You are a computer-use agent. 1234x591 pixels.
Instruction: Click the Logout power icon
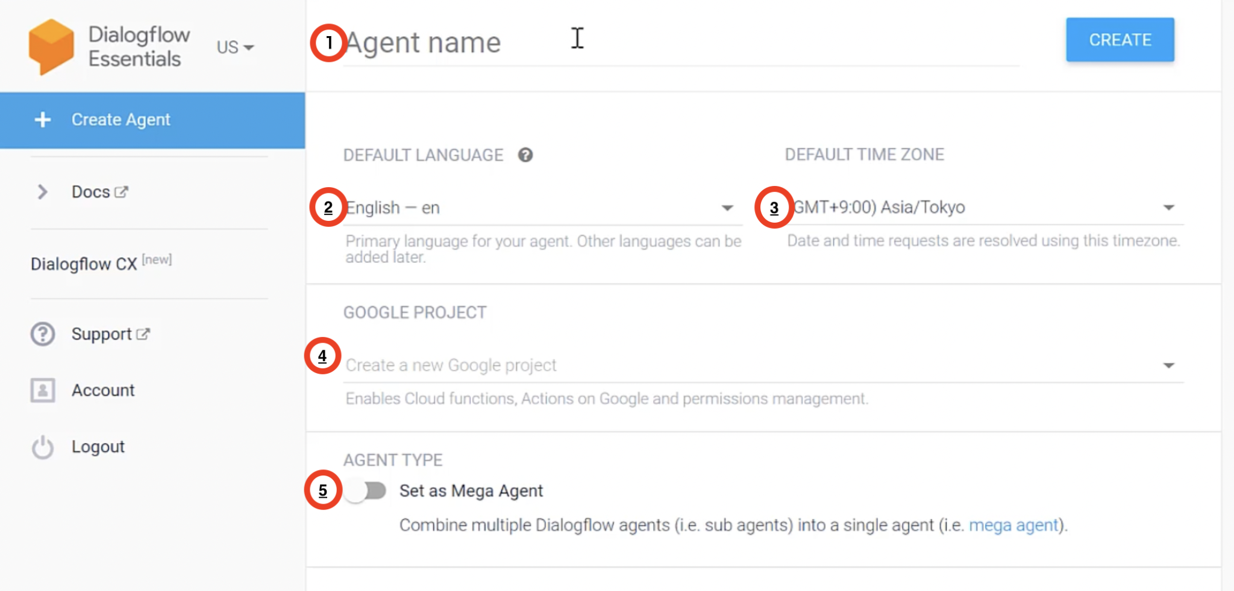point(42,447)
